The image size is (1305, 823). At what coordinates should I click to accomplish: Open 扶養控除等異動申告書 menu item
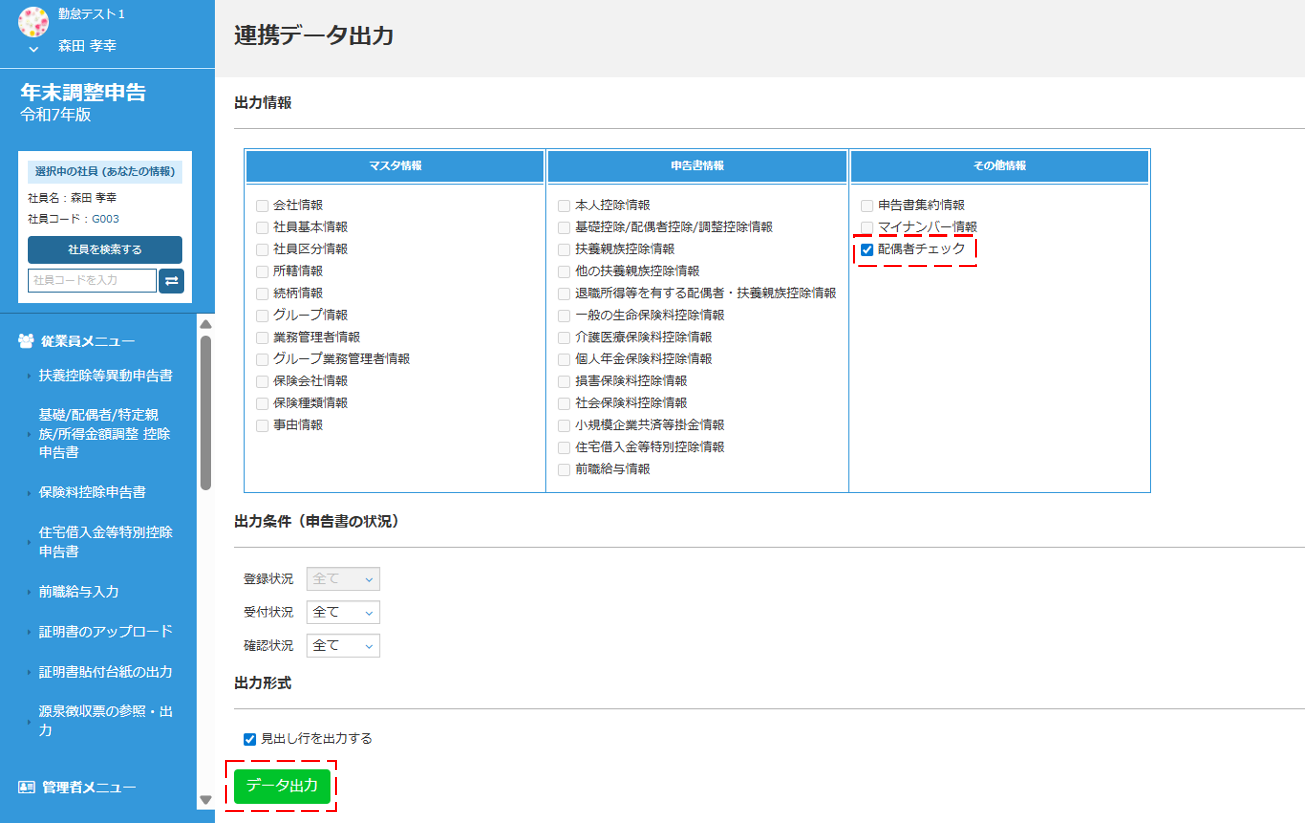(105, 375)
